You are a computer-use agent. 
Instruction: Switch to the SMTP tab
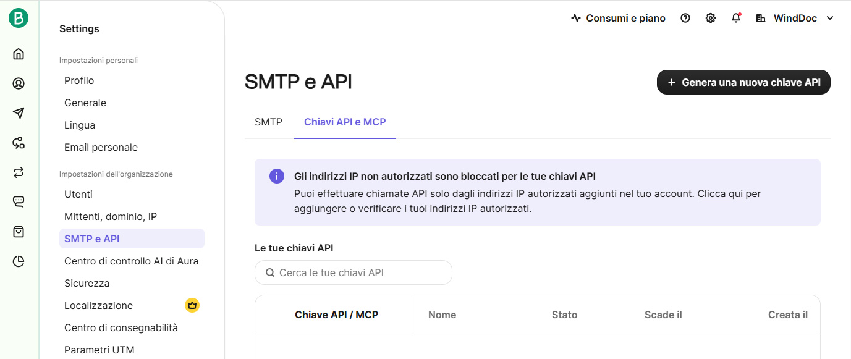coord(268,122)
